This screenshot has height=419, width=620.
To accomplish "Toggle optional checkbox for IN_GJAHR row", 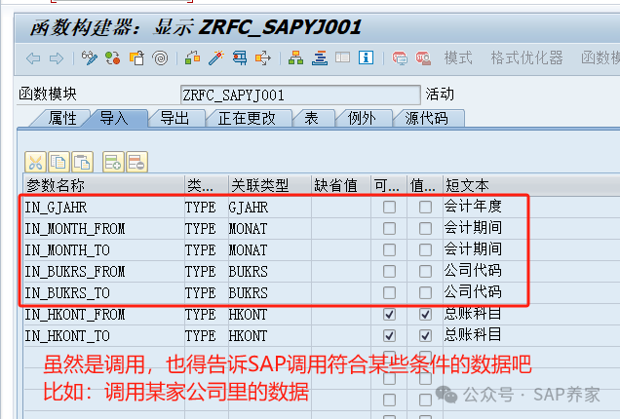I will click(390, 207).
